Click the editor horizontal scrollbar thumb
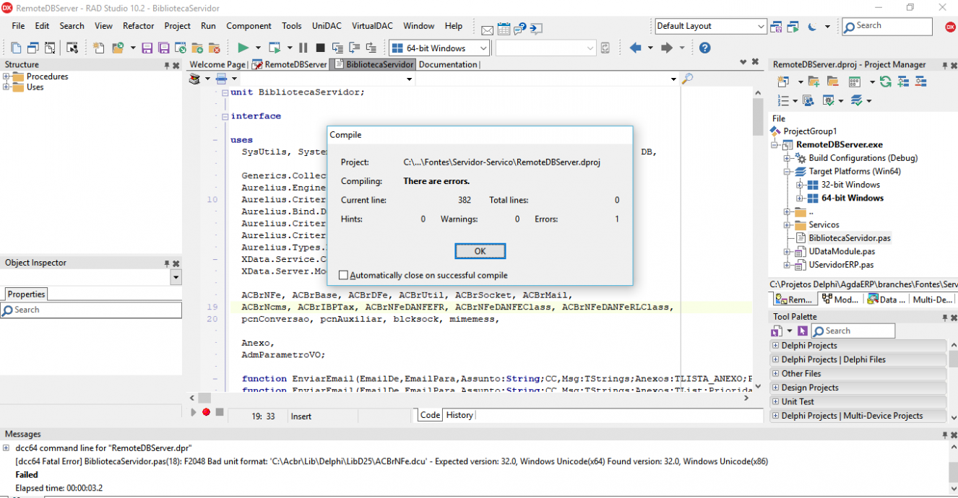This screenshot has width=958, height=498. point(204,398)
